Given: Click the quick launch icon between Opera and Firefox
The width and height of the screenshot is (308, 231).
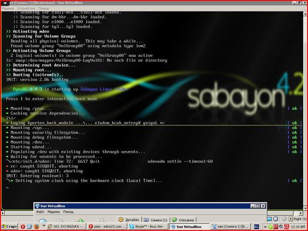Looking at the screenshot, I should tap(29, 227).
